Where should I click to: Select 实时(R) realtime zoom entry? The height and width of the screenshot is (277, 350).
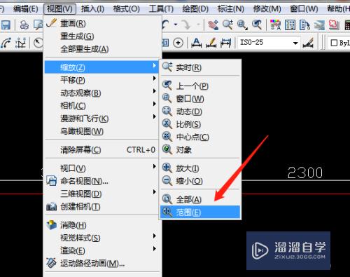point(200,67)
